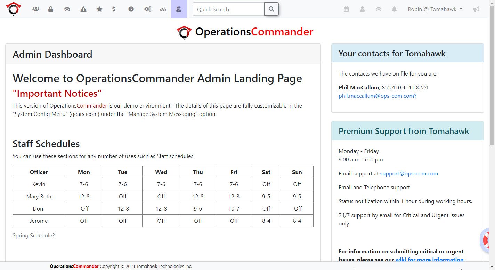Click the star favorites icon in the toolbar

99,9
